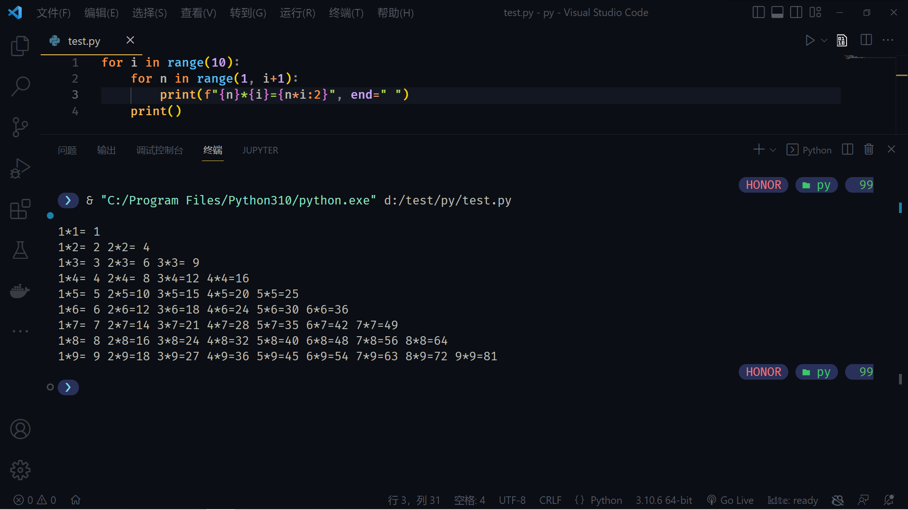Open the 运行(R) menu
908x510 pixels.
tap(297, 13)
